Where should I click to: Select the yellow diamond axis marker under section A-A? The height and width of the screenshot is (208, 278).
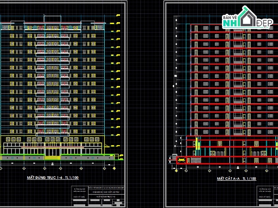(x=176, y=171)
